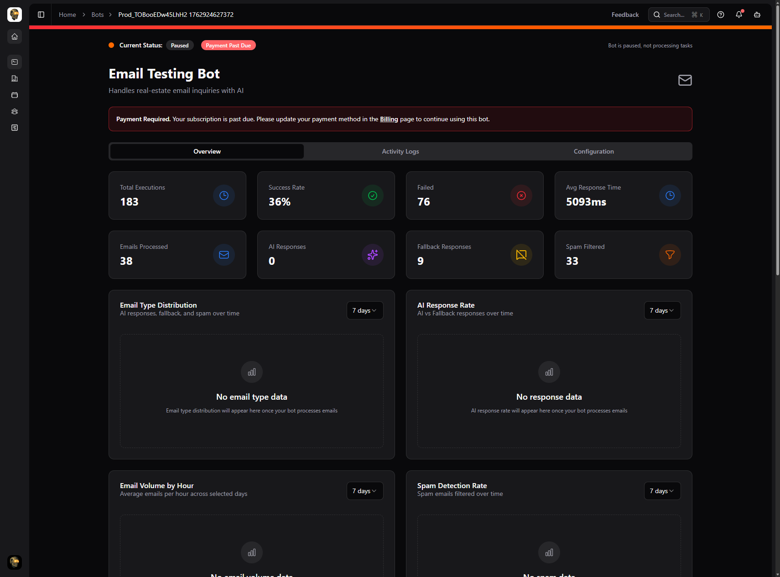Viewport: 780px width, 577px height.
Task: Click chart icon in AI Response Rate
Action: [549, 372]
